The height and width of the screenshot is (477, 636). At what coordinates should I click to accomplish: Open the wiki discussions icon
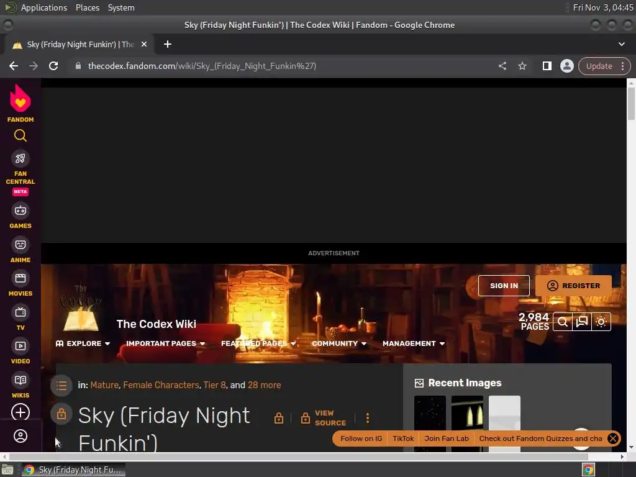(582, 322)
